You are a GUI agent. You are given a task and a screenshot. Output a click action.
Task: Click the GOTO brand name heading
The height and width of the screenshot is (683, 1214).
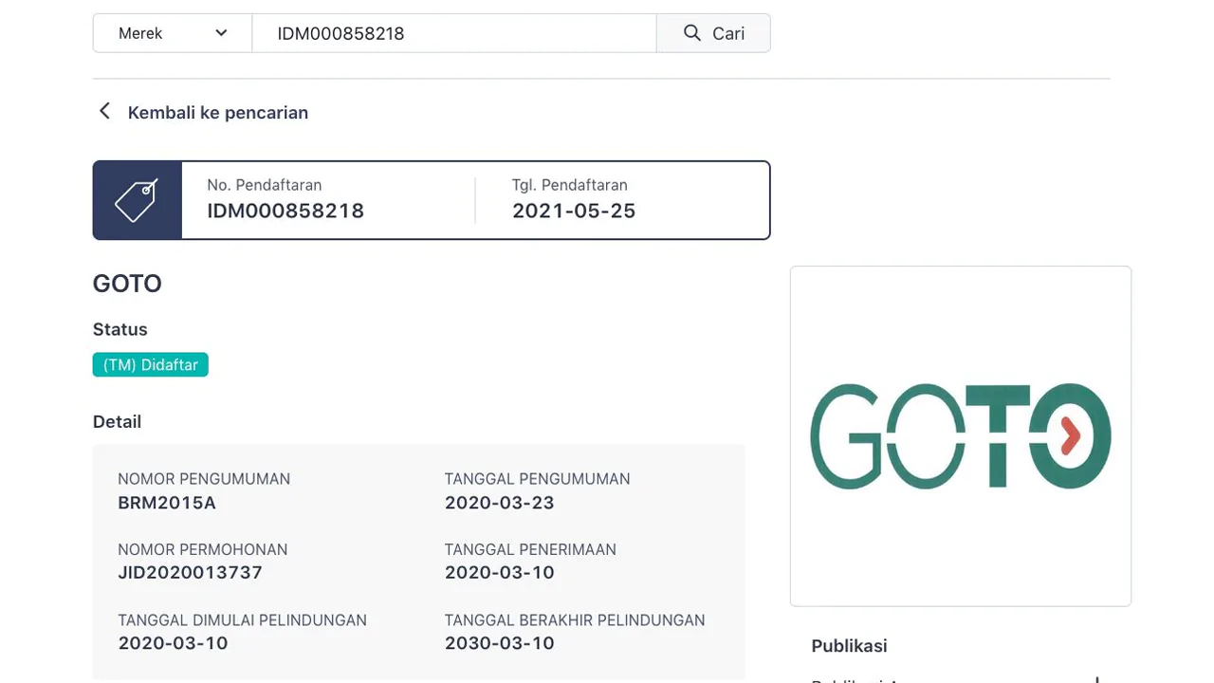[x=127, y=283]
